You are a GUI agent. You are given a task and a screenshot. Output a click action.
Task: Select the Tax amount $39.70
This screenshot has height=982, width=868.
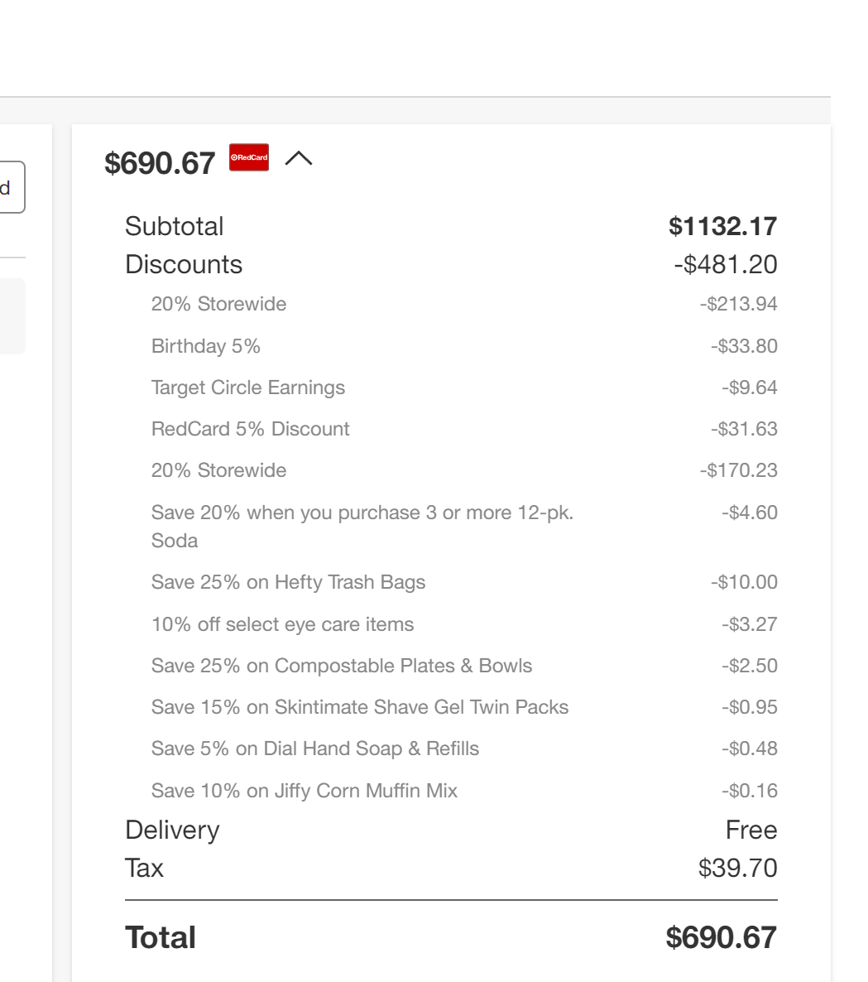pyautogui.click(x=738, y=868)
